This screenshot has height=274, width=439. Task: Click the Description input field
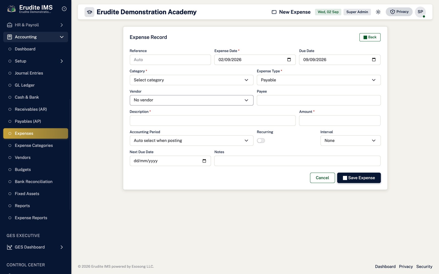tap(213, 121)
